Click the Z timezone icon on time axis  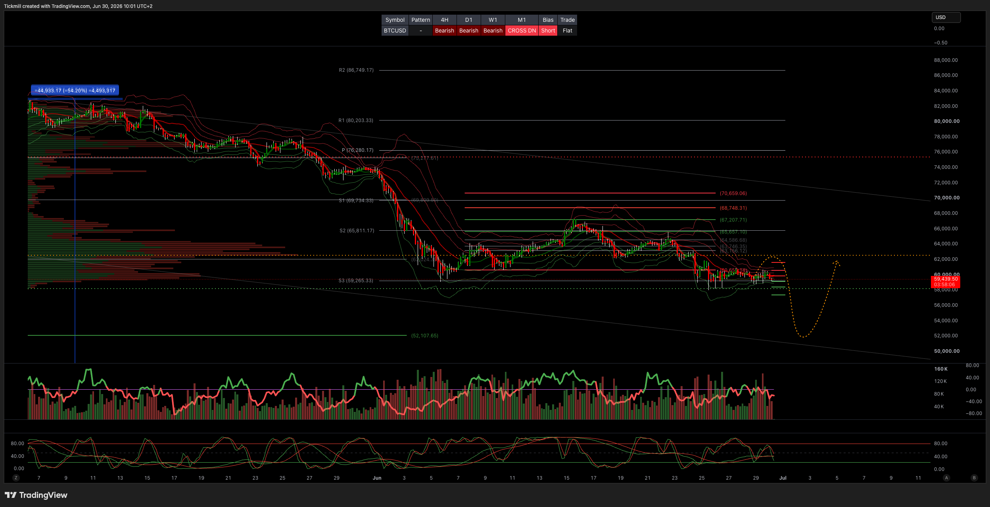pos(16,478)
